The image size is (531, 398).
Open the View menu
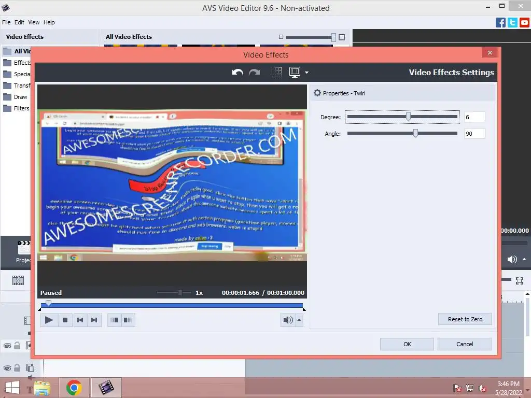tap(34, 22)
